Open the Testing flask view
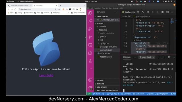Screen dimensions: 182x102 point(90,61)
